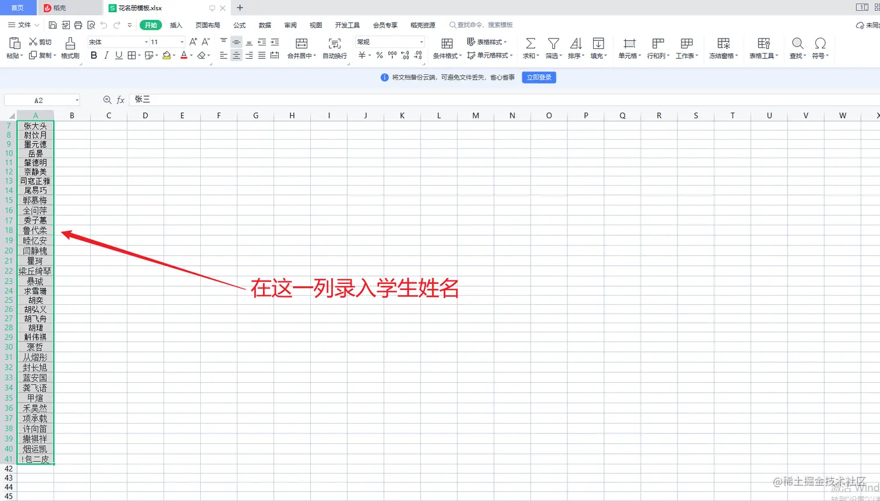Click the percent style icon
The image size is (880, 501).
379,55
